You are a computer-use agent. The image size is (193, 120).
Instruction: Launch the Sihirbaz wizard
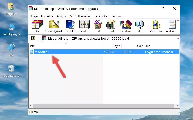[x=126, y=26]
